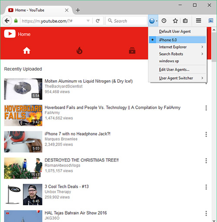The image size is (217, 222).
Task: Expand the Search Robots submenu
Action: click(x=178, y=54)
